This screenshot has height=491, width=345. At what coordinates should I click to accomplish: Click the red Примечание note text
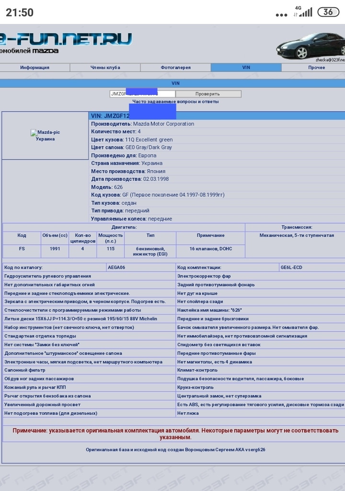pyautogui.click(x=175, y=433)
